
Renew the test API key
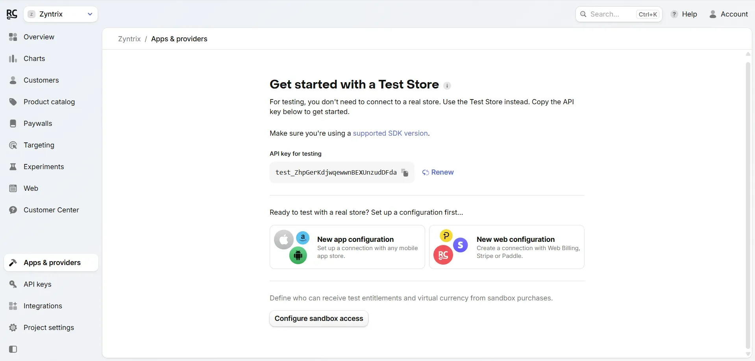click(438, 172)
